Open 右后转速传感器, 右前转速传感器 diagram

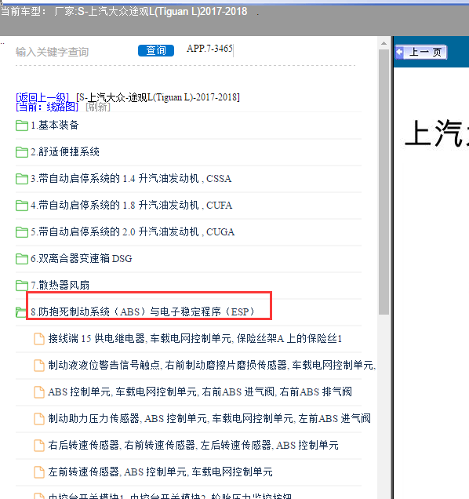(x=194, y=445)
